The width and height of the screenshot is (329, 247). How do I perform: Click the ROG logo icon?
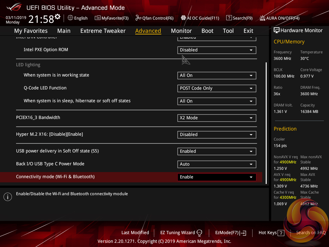coord(14,7)
